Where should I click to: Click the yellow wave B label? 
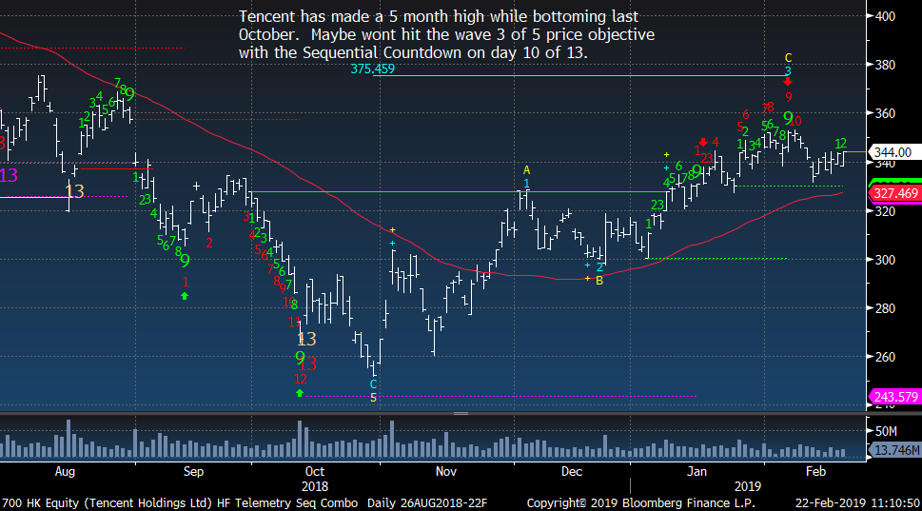coord(599,281)
